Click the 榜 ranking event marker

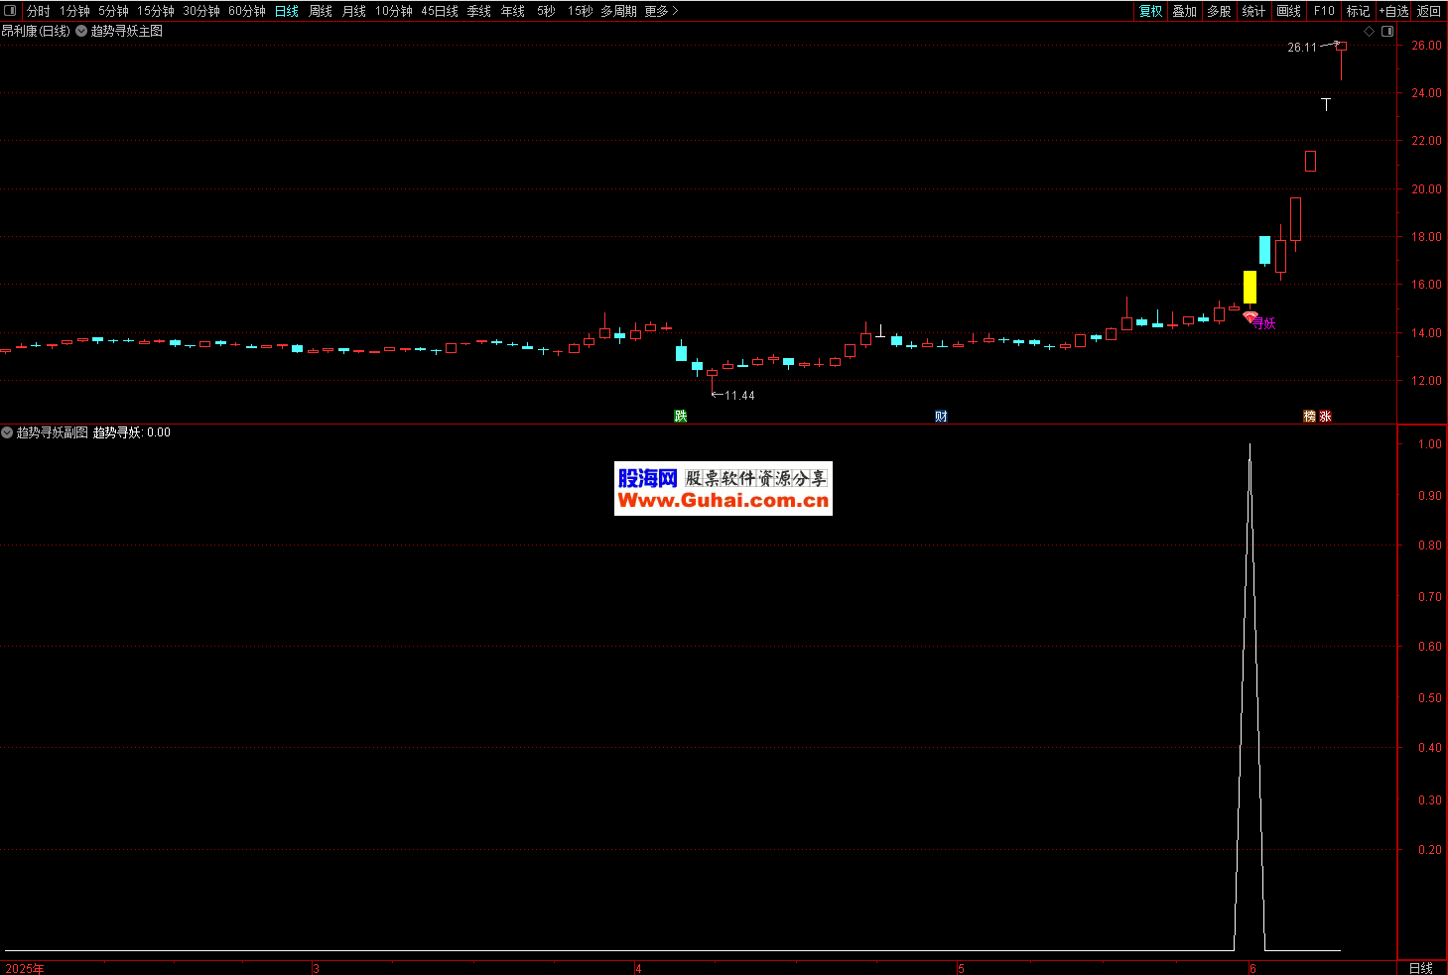point(1309,416)
